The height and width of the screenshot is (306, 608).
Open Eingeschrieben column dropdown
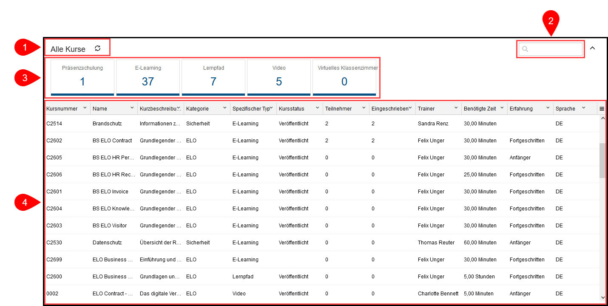(x=410, y=108)
